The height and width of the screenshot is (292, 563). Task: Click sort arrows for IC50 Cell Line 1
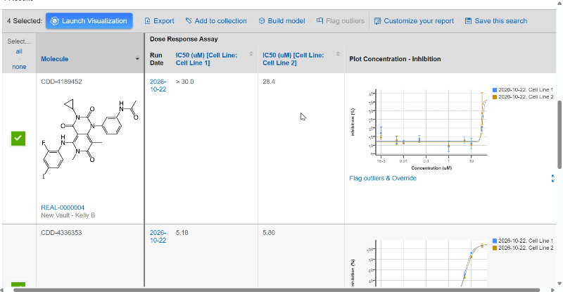click(251, 54)
